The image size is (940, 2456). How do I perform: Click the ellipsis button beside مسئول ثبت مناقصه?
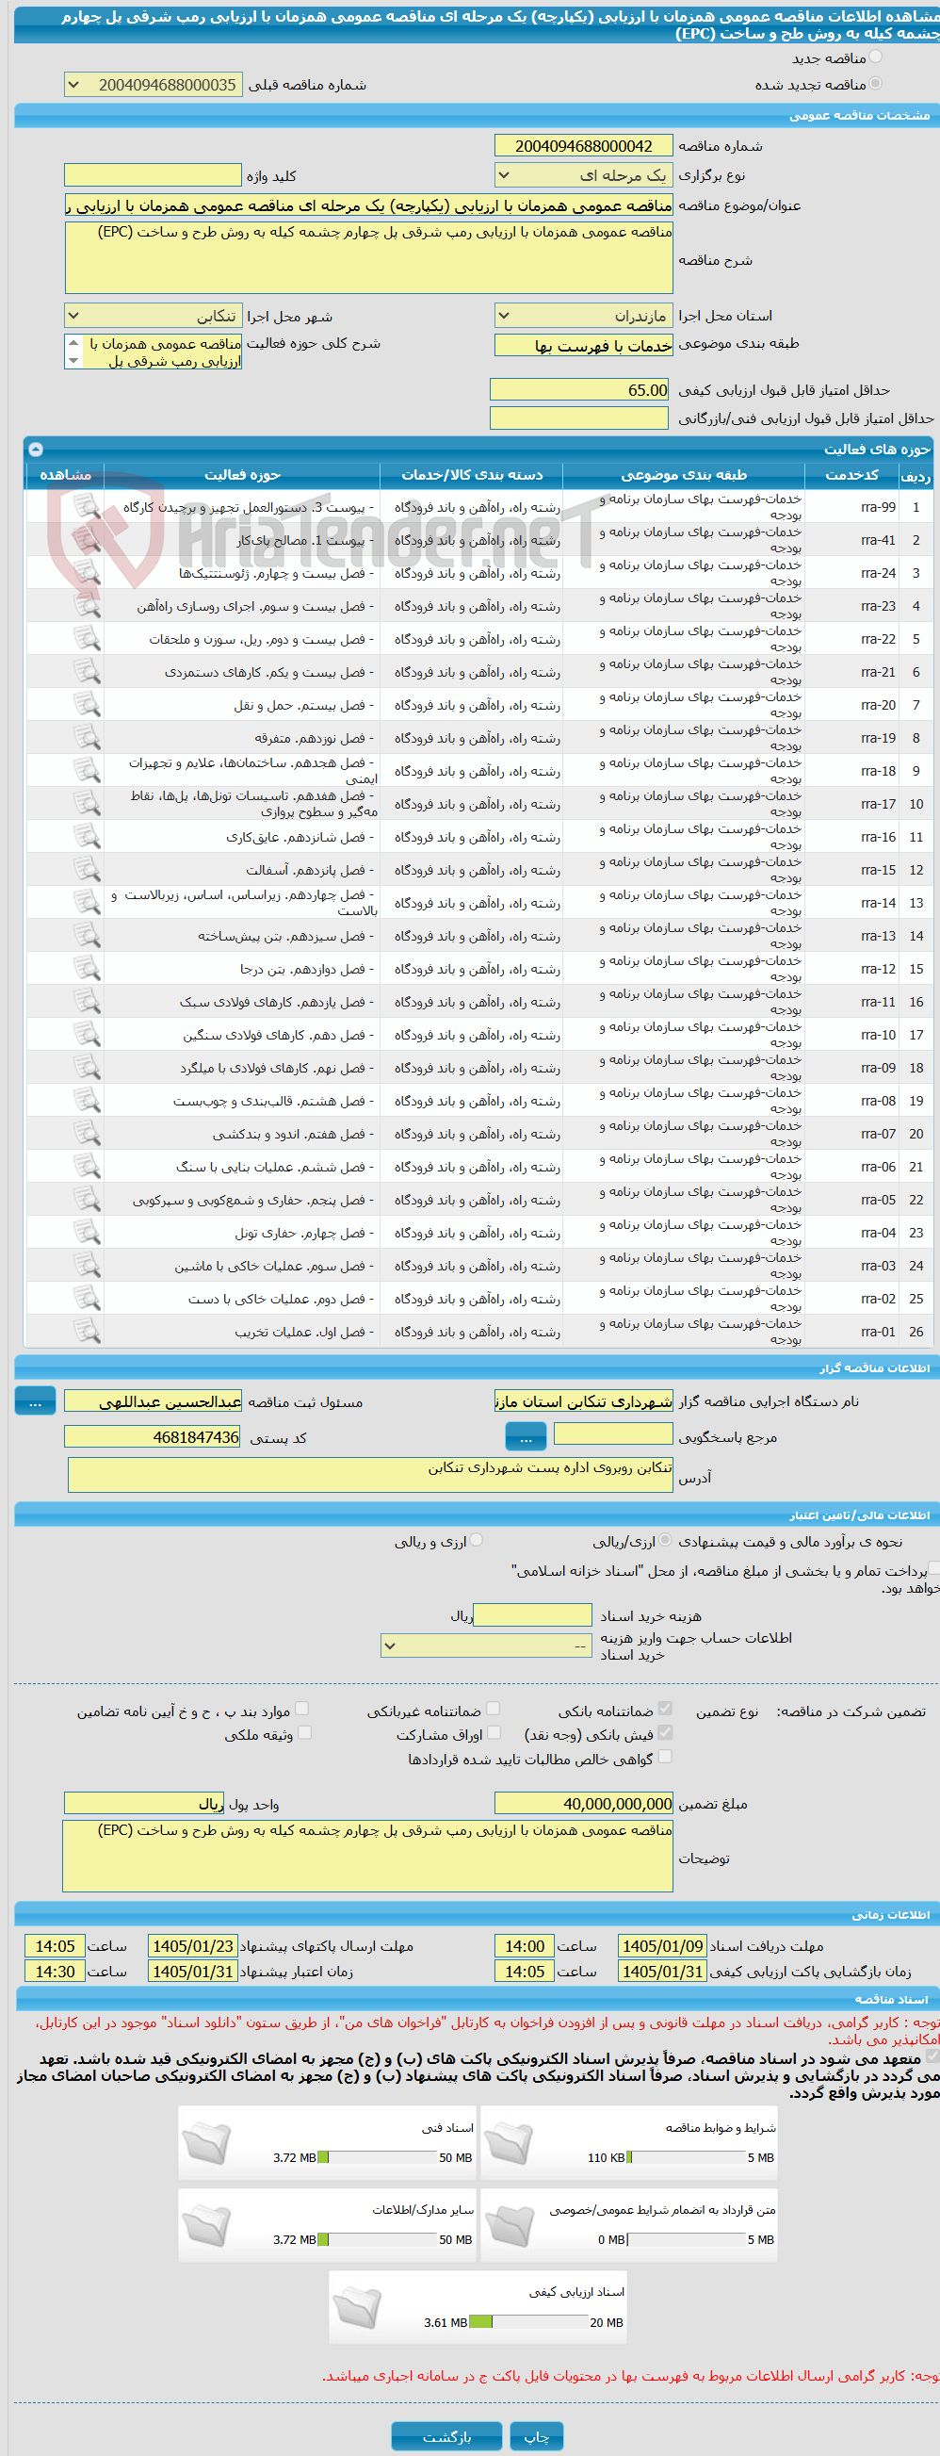(35, 1401)
